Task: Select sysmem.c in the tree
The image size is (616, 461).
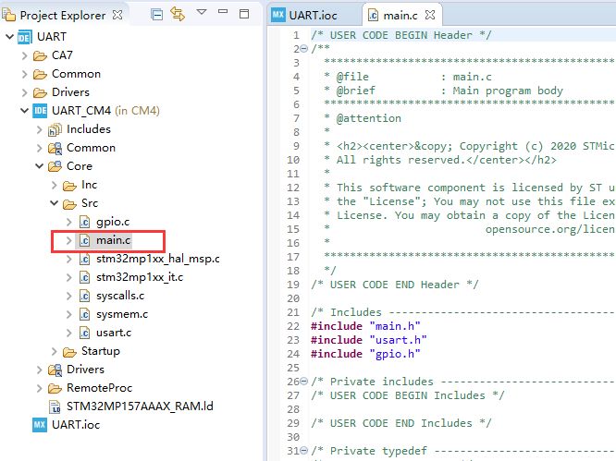Action: click(x=122, y=314)
